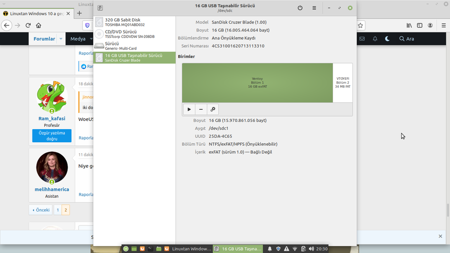Click the Ara search button
The height and width of the screenshot is (253, 450).
(x=406, y=39)
